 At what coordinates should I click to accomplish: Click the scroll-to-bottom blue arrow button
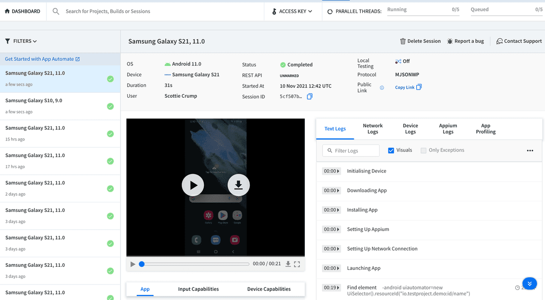pos(529,284)
